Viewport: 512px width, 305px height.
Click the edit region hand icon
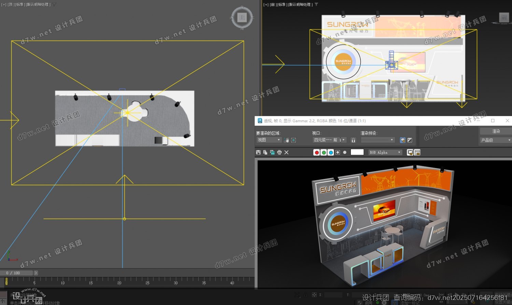pos(286,140)
